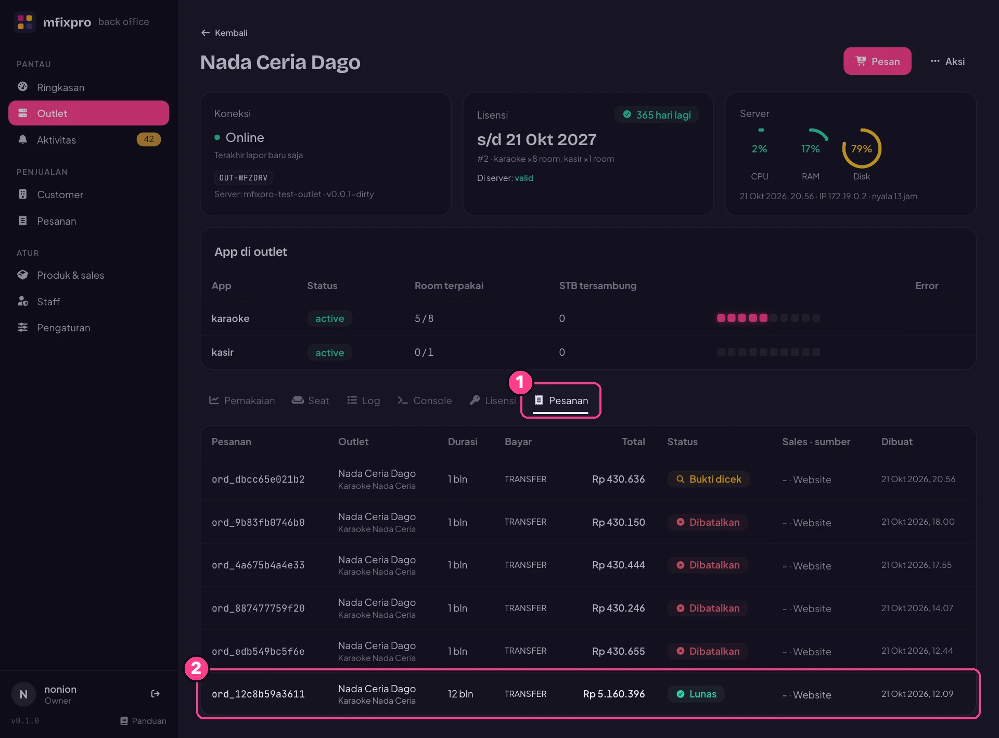This screenshot has height=738, width=999.
Task: Open order ord_dbcc65e021b2
Action: tap(588, 479)
